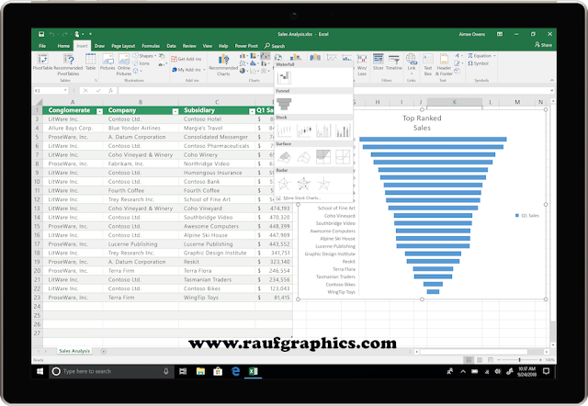588x406 pixels.
Task: Switch to the Formulas tab
Action: pos(151,46)
